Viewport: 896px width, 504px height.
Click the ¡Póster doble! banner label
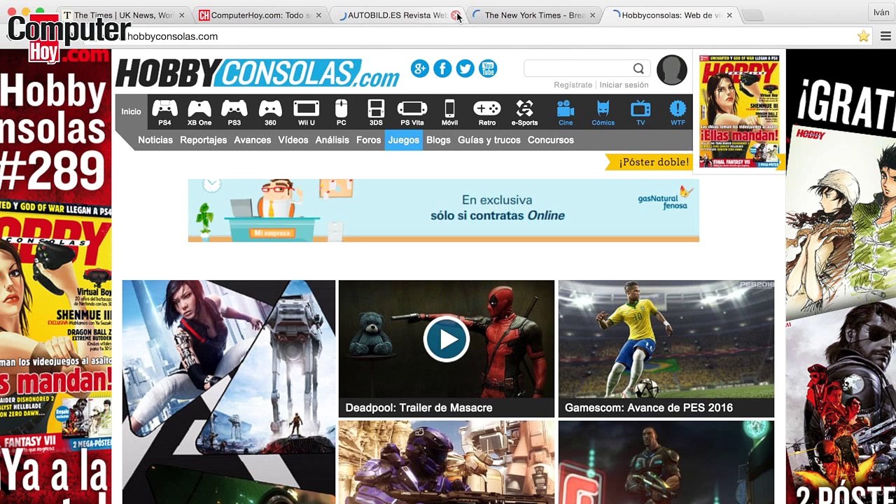click(653, 162)
